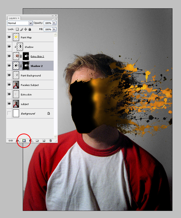Open the Layers panel options menu

[x=55, y=19]
